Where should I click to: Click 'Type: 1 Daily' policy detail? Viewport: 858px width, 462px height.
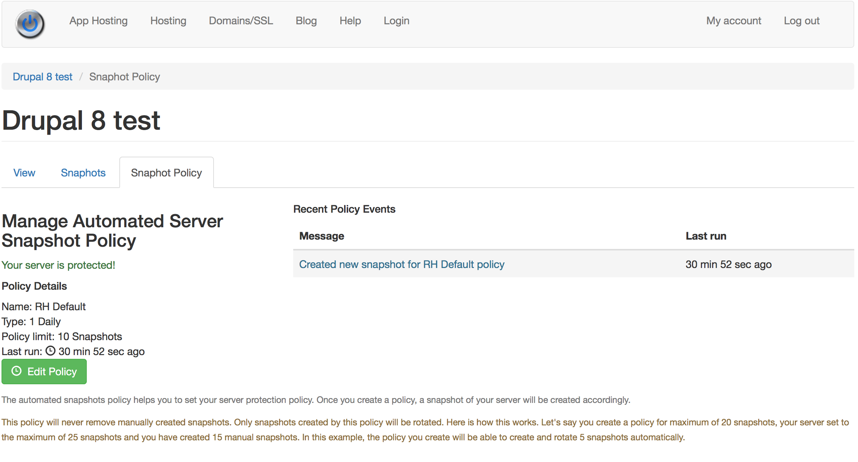(x=31, y=321)
